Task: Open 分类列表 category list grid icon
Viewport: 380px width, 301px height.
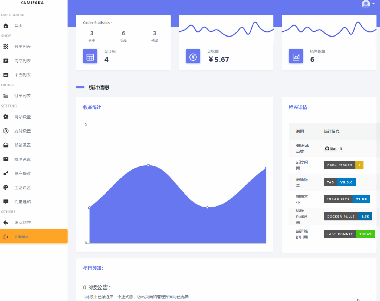Action: pyautogui.click(x=6, y=46)
